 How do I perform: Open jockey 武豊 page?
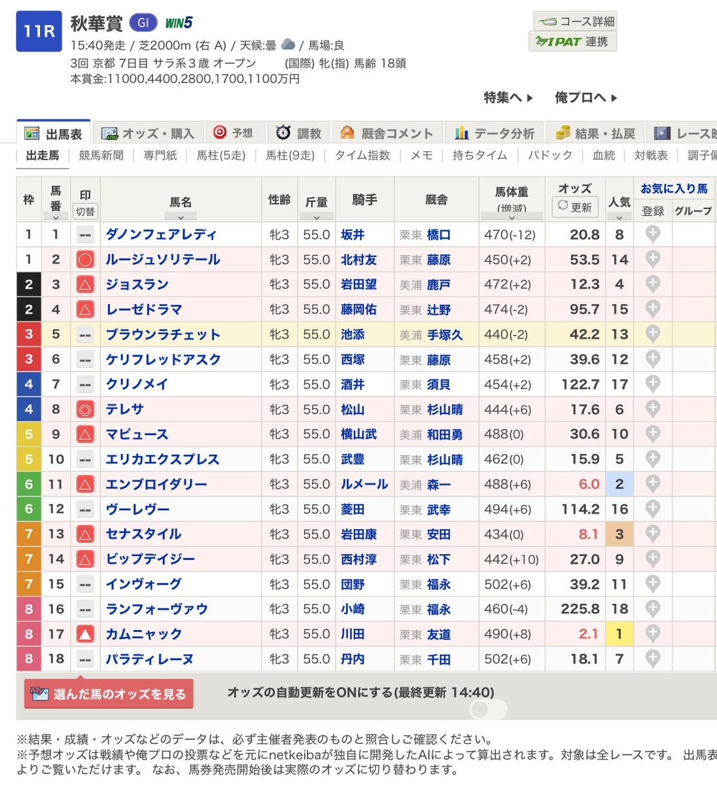point(353,459)
